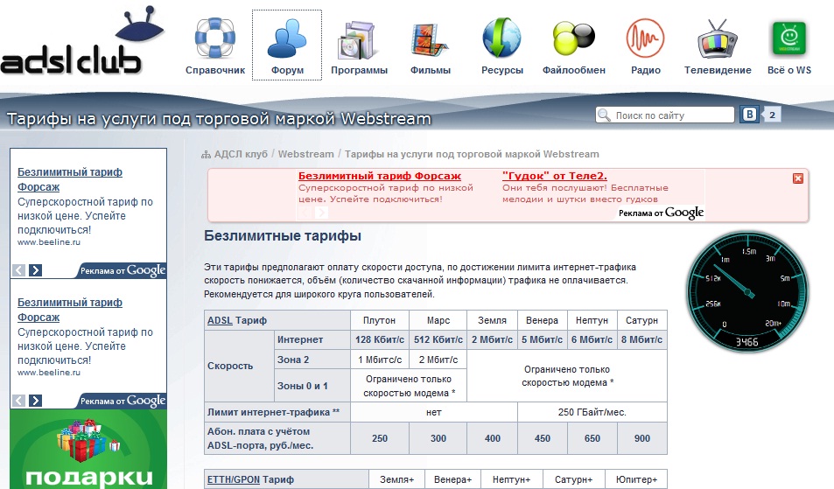Click previous arrow in second sidebar ad

[18, 401]
